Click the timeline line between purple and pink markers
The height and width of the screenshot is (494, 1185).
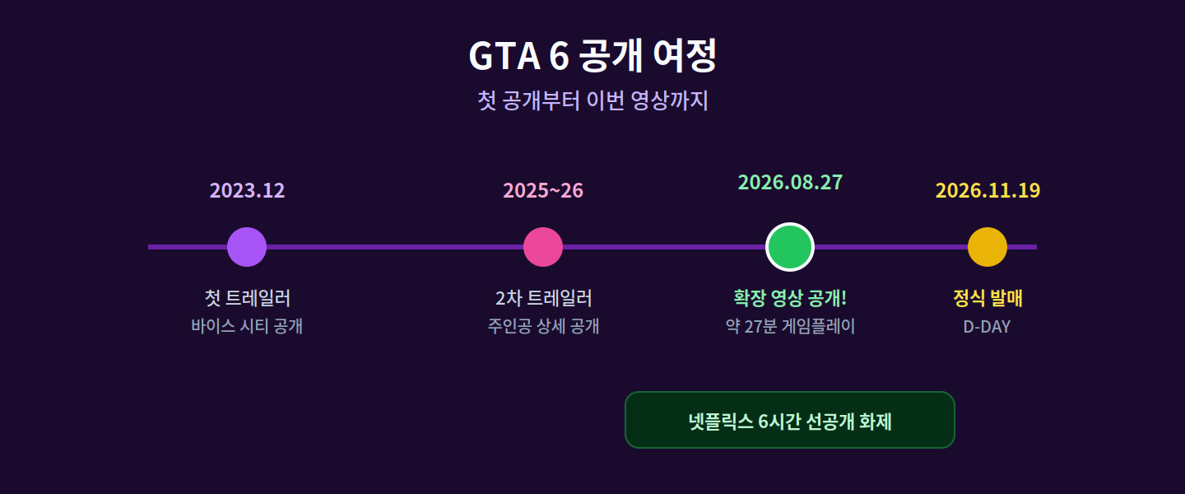click(x=395, y=247)
